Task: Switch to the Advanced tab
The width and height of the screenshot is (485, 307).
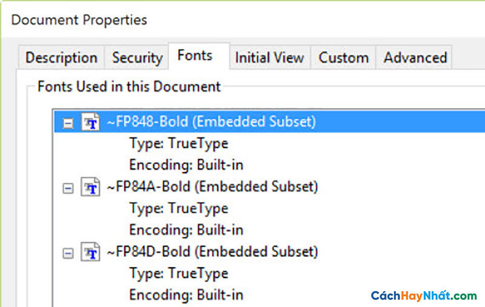Action: (x=415, y=58)
